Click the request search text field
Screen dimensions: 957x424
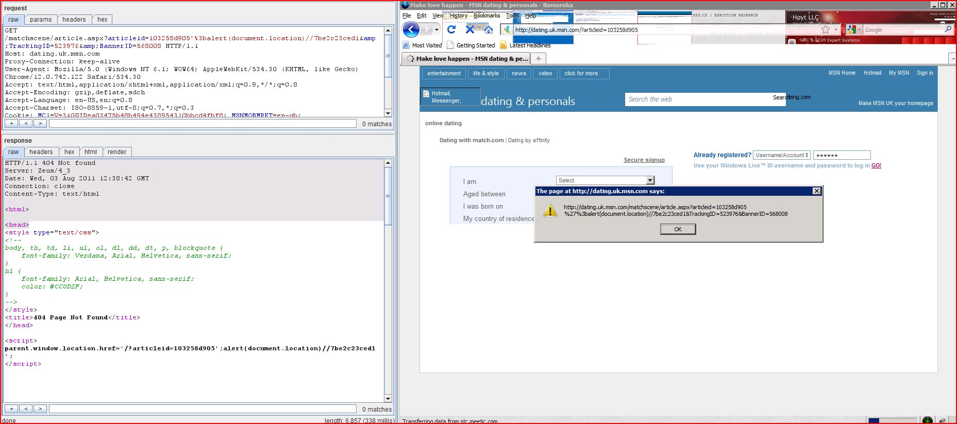coord(203,124)
